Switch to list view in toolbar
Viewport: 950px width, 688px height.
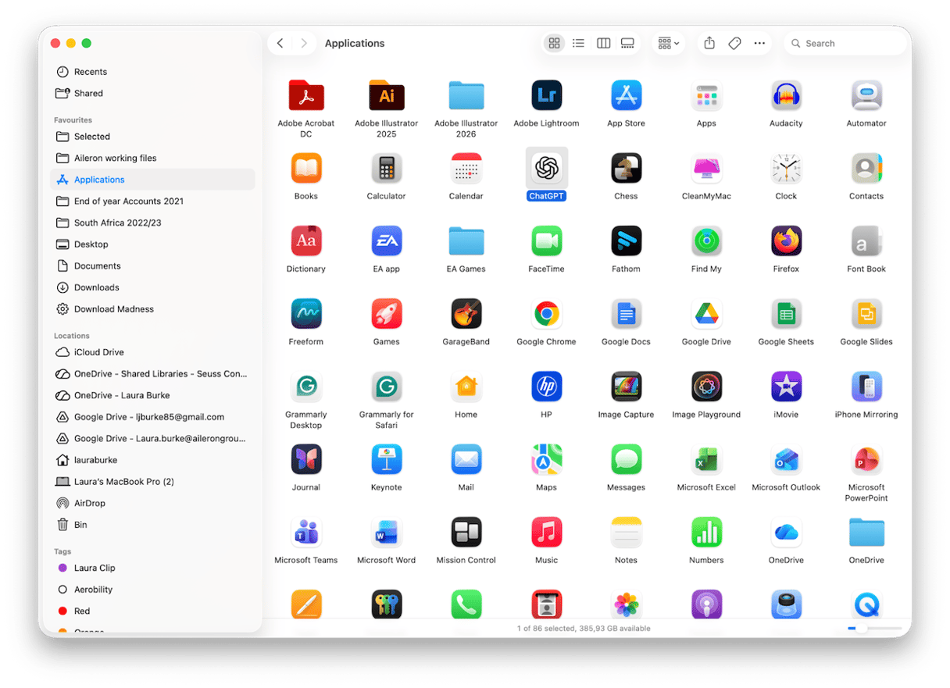(578, 43)
